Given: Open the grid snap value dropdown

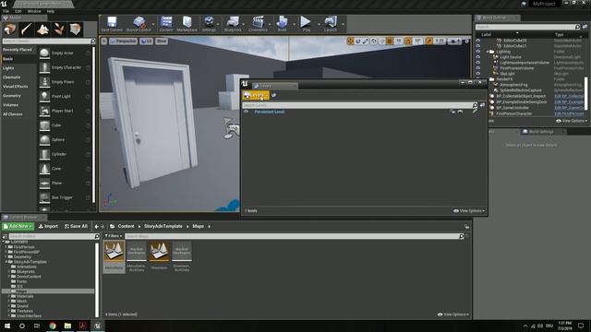Looking at the screenshot, I should pyautogui.click(x=398, y=41).
